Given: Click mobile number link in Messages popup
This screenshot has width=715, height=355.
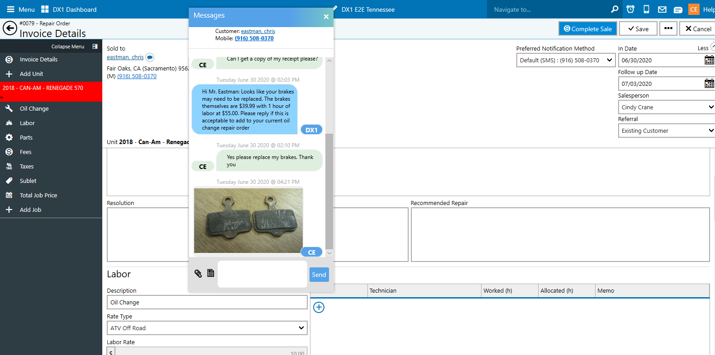Looking at the screenshot, I should click(254, 38).
